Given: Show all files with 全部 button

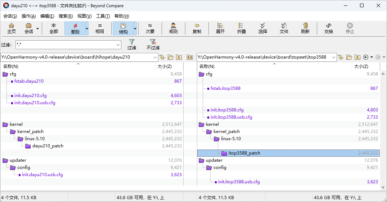Looking at the screenshot, I should 54,28.
